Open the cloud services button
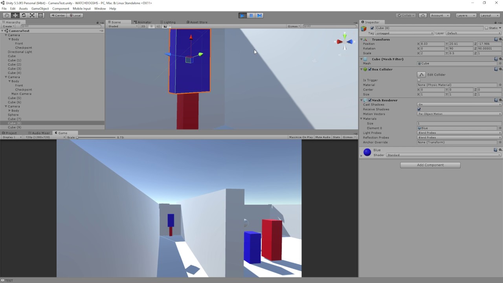The height and width of the screenshot is (283, 503). [x=423, y=15]
